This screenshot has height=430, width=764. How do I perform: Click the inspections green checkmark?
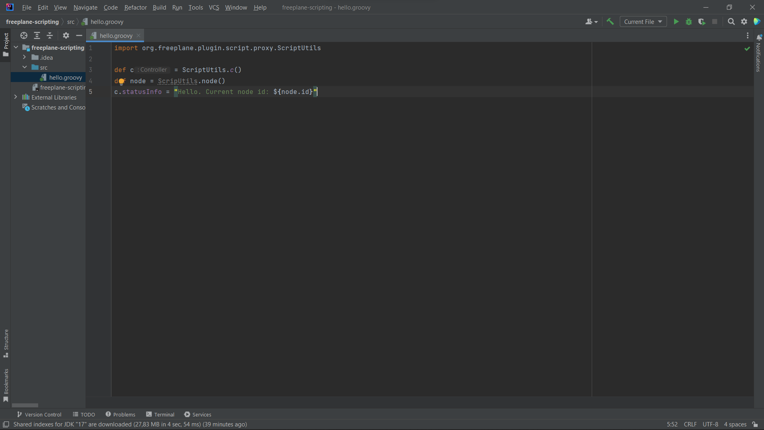[747, 49]
